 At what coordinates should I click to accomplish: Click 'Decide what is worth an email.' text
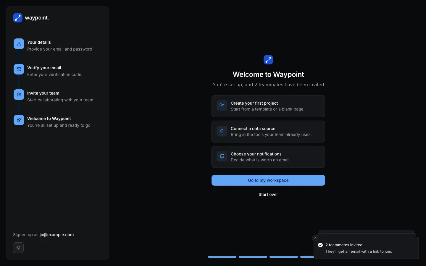pos(261,160)
